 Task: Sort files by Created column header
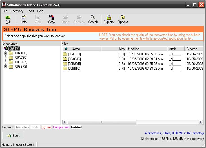tap(194, 49)
